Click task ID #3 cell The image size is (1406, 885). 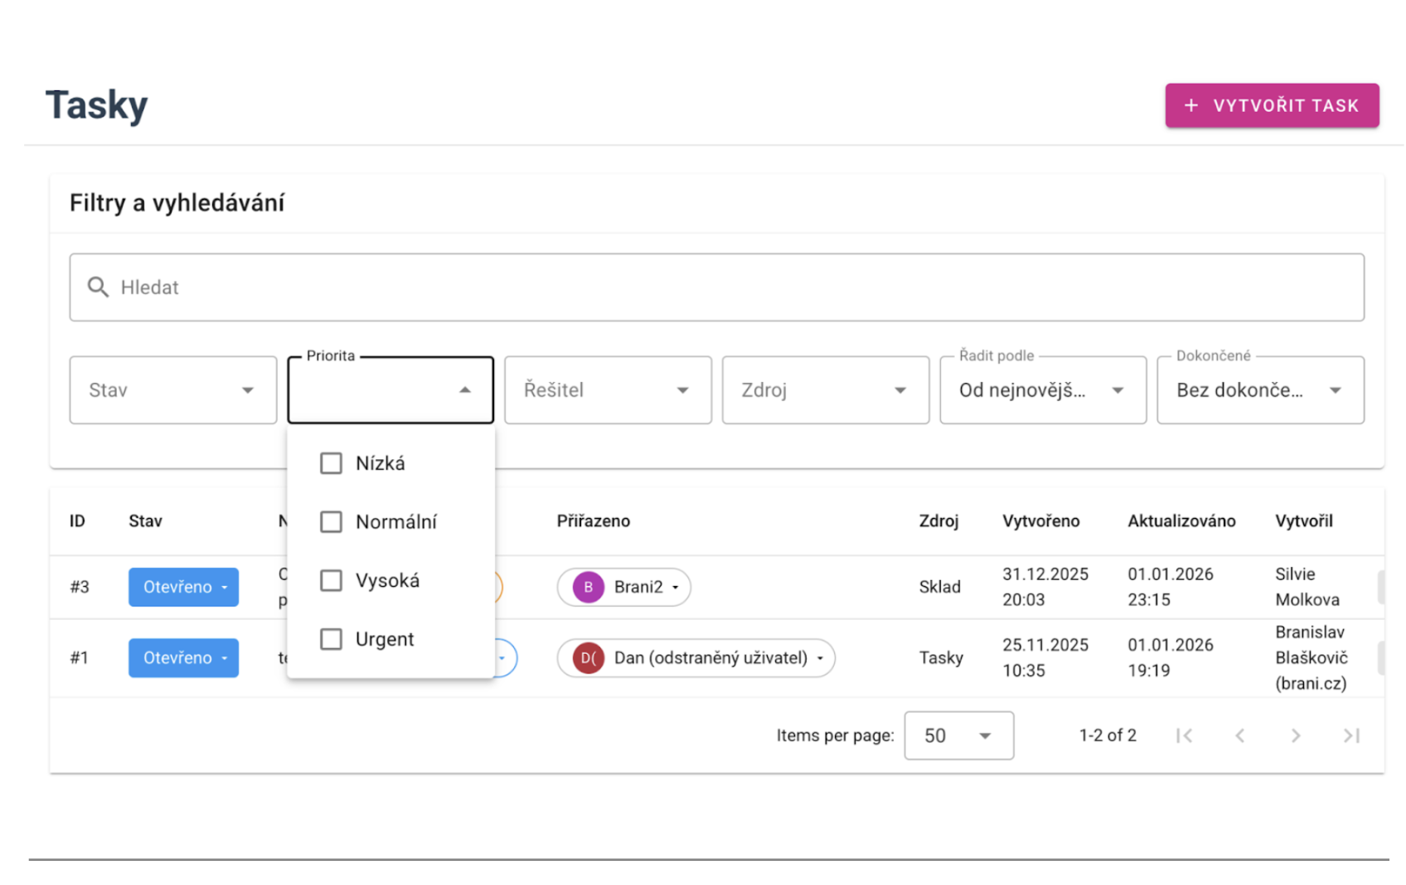click(80, 587)
